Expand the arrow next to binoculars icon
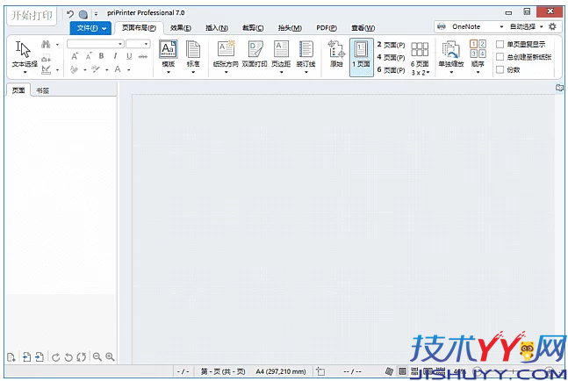The image size is (568, 381). click(x=57, y=45)
